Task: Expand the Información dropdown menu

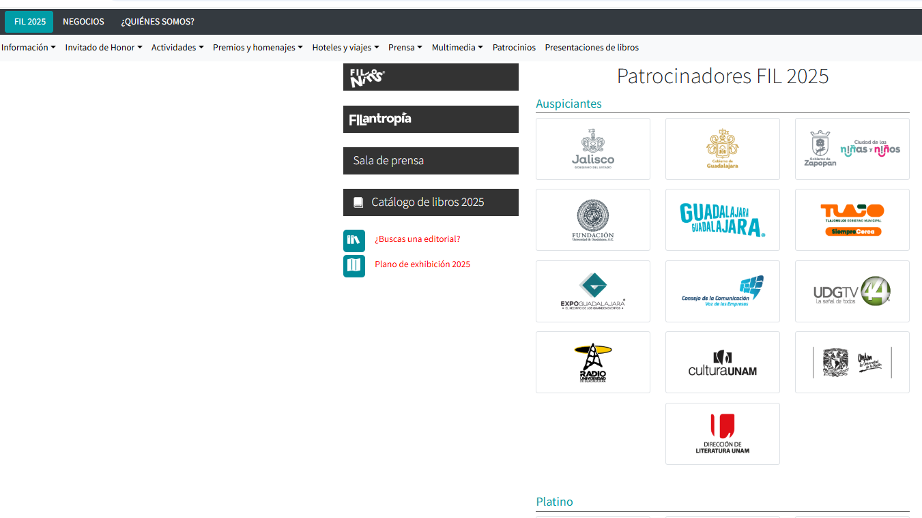Action: tap(29, 48)
